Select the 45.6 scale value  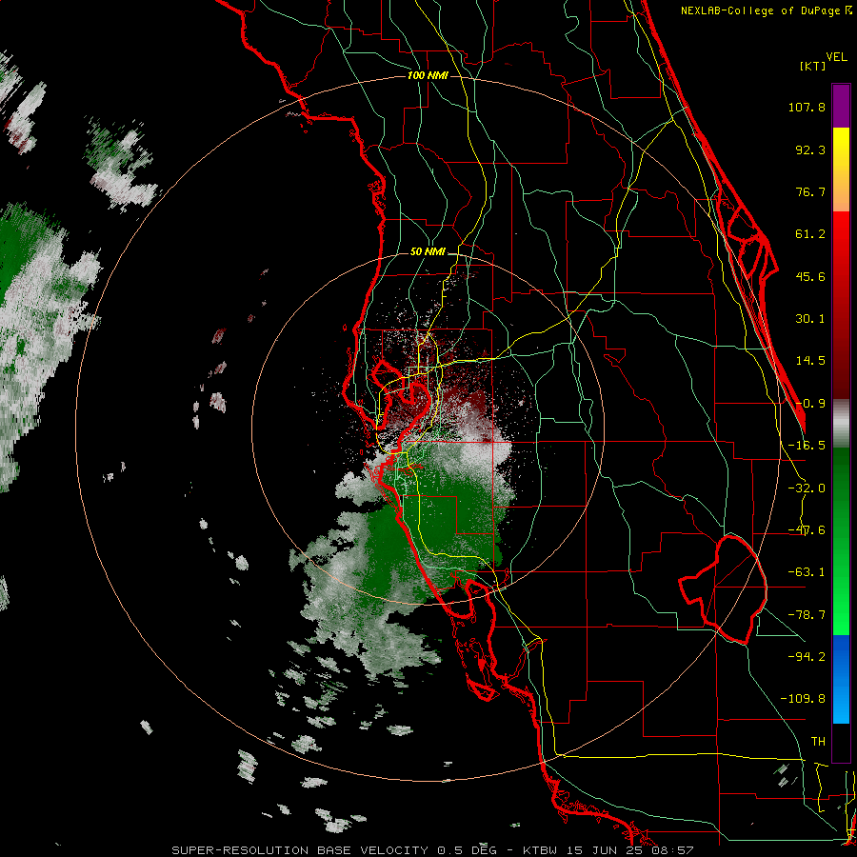pyautogui.click(x=810, y=276)
